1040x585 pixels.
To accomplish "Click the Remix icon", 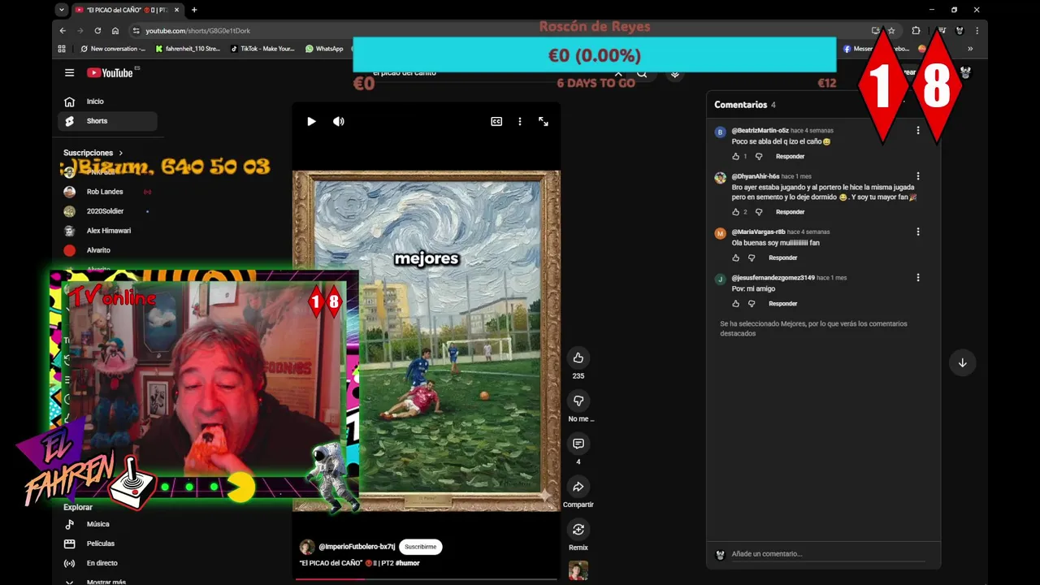I will click(x=578, y=530).
